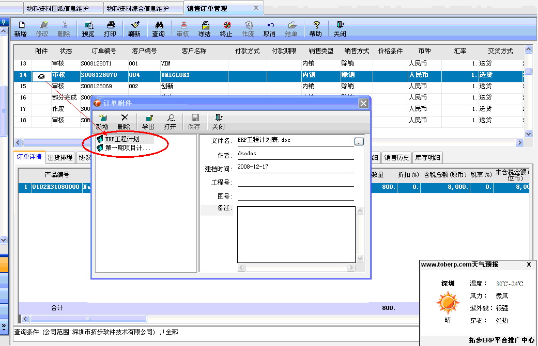The width and height of the screenshot is (538, 346).
Task: Click the 帮助 help button
Action: coord(316,28)
